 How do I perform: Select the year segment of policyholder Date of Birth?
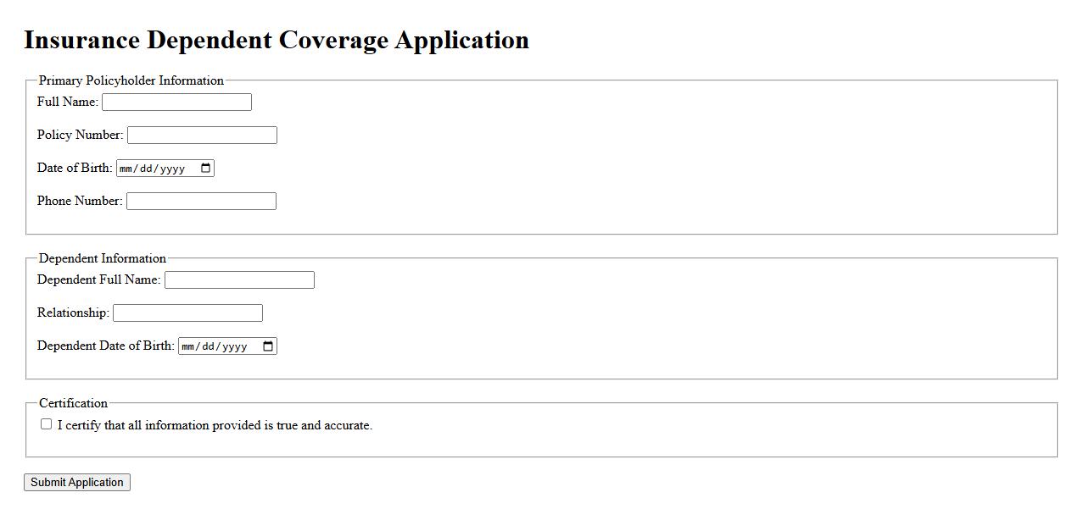[172, 169]
